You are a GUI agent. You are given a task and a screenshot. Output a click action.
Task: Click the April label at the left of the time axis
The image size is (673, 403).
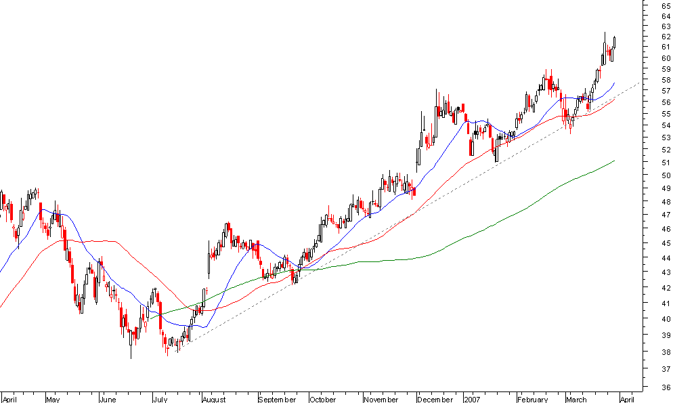[9, 399]
